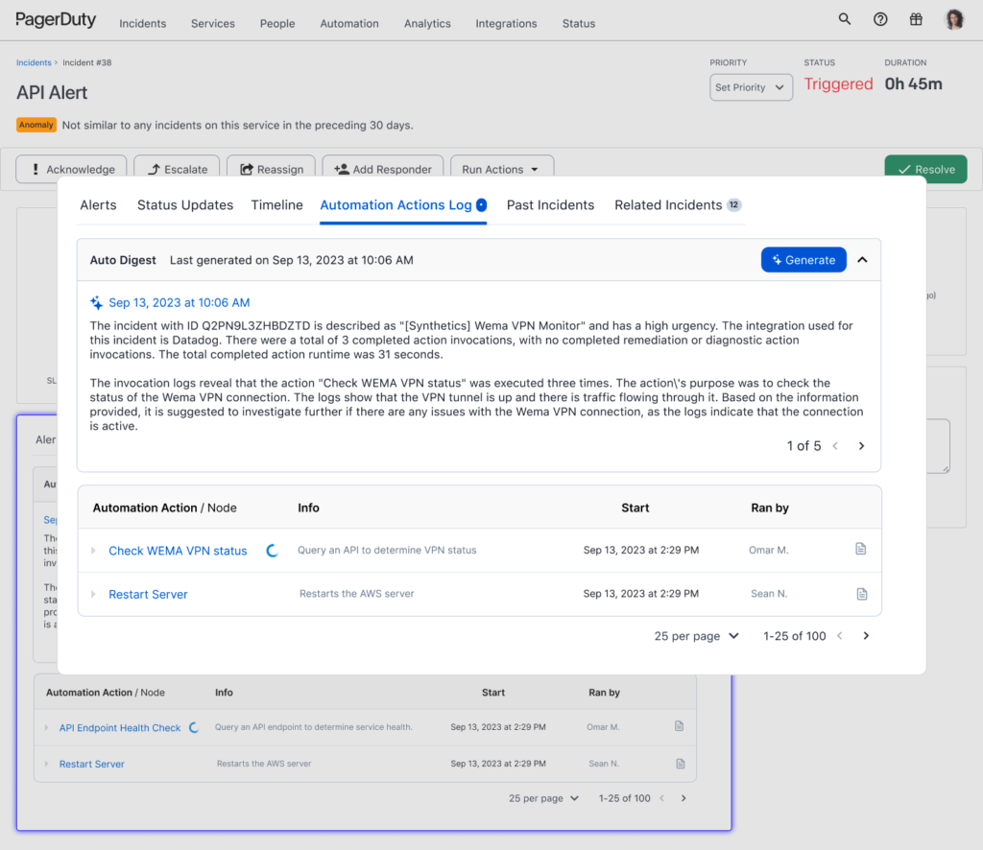Open the Analytics menu item
The width and height of the screenshot is (983, 850).
click(426, 23)
